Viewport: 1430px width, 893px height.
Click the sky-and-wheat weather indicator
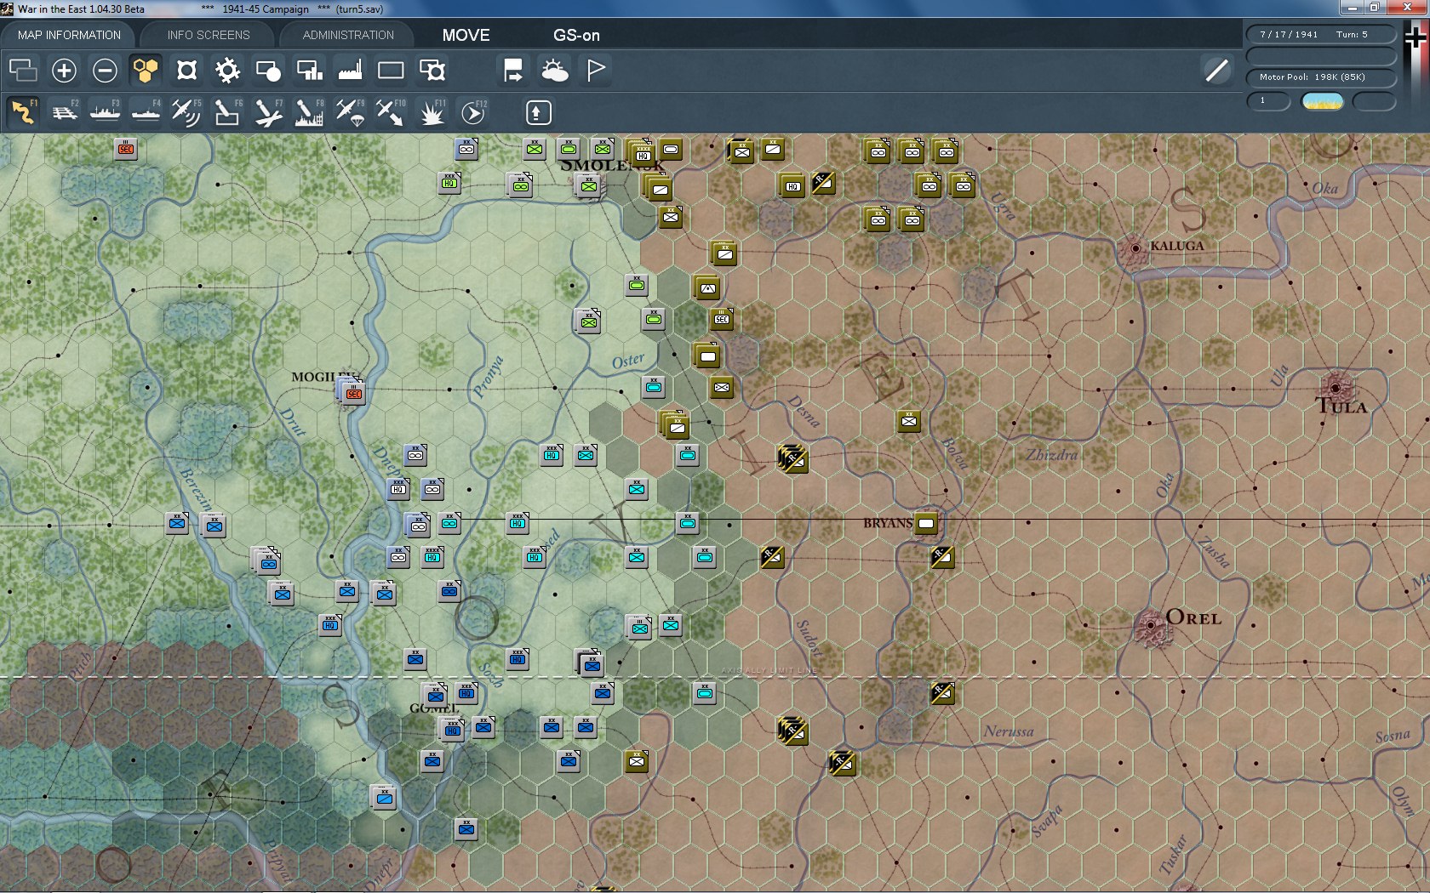point(1323,101)
